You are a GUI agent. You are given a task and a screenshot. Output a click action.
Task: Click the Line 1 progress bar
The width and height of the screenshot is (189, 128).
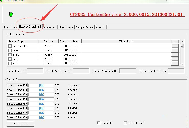click(x=41, y=85)
